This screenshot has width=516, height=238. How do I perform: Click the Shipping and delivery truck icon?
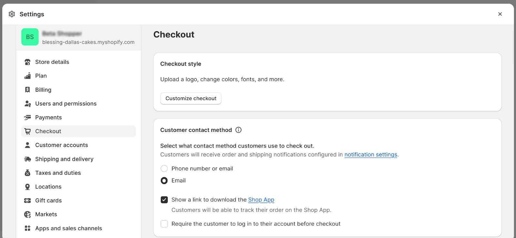pyautogui.click(x=28, y=159)
